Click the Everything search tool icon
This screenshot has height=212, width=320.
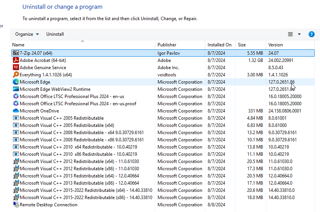coord(16,75)
